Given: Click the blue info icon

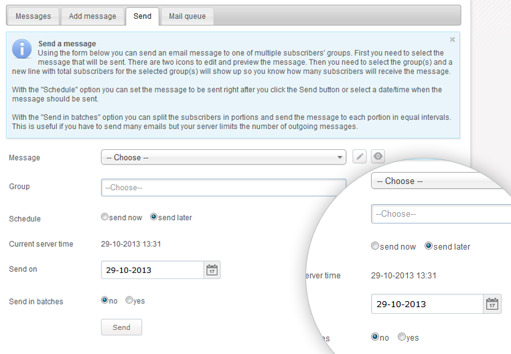Looking at the screenshot, I should tap(22, 49).
